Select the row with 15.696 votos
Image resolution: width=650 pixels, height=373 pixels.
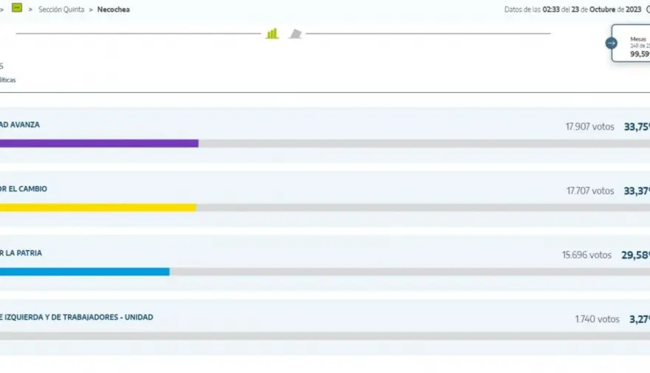[x=325, y=263]
